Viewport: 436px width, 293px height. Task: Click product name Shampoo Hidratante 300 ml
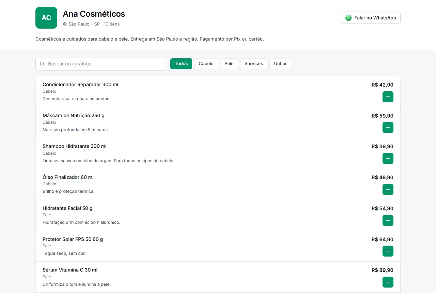[75, 146]
